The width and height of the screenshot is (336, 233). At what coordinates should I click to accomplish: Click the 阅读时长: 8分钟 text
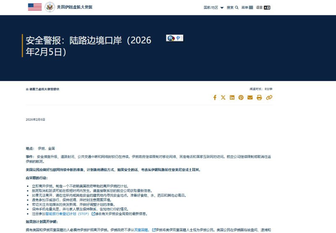click(261, 89)
